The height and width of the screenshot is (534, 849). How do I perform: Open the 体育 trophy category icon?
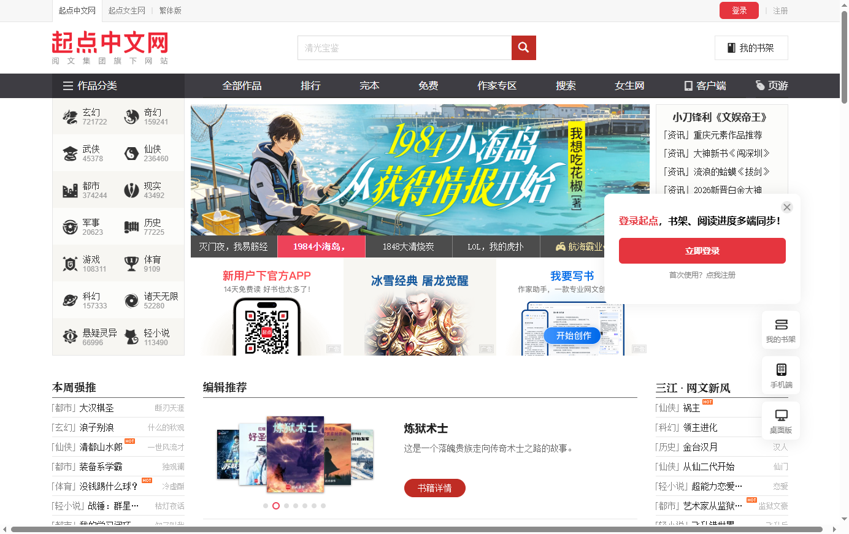coord(131,264)
